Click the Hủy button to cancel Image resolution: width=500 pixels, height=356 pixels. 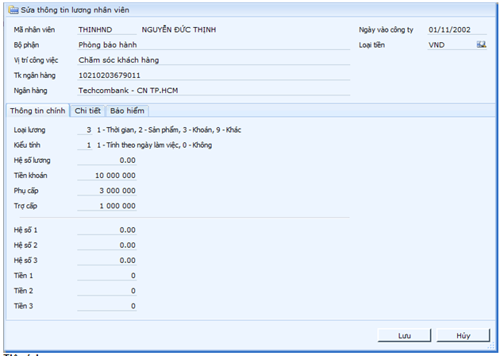(463, 335)
